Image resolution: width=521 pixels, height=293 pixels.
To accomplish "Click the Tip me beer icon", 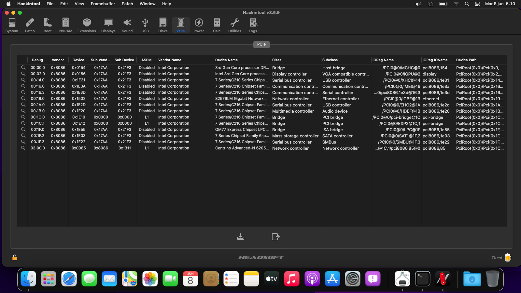I will 508,258.
